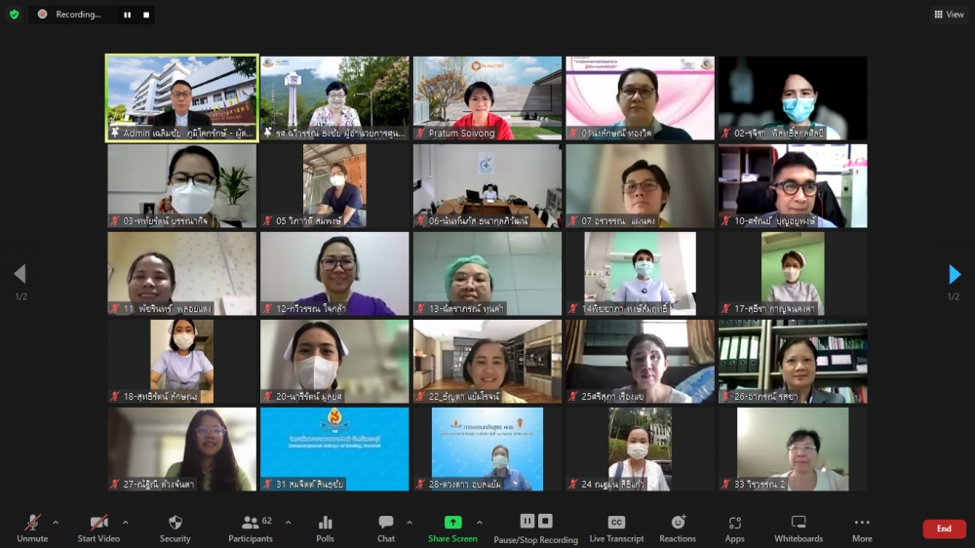Open the View layout menu
The width and height of the screenshot is (975, 548).
949,15
